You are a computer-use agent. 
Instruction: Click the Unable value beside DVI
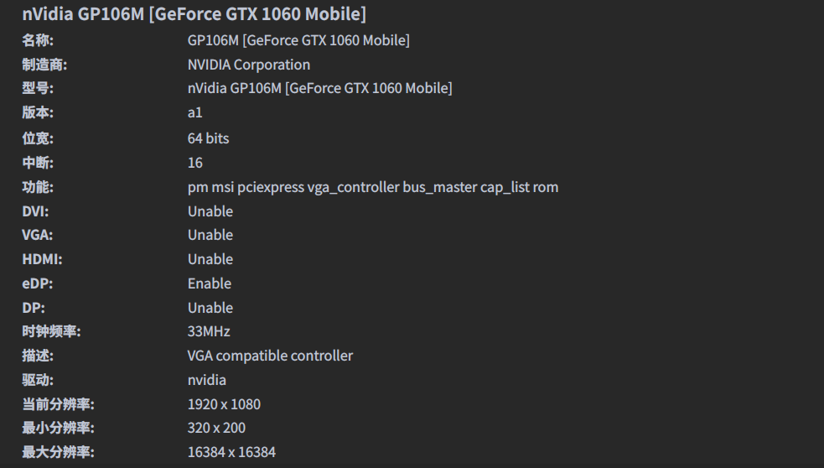pos(210,211)
